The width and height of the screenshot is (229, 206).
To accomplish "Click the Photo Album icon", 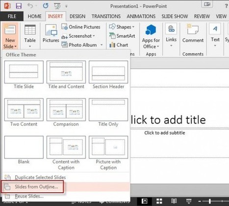I will 65,45.
